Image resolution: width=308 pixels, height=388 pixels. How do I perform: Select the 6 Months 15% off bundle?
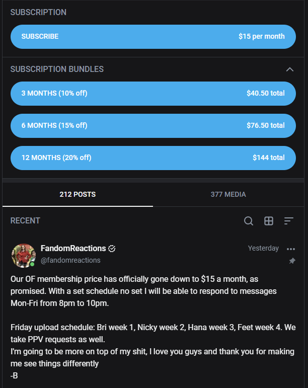153,126
